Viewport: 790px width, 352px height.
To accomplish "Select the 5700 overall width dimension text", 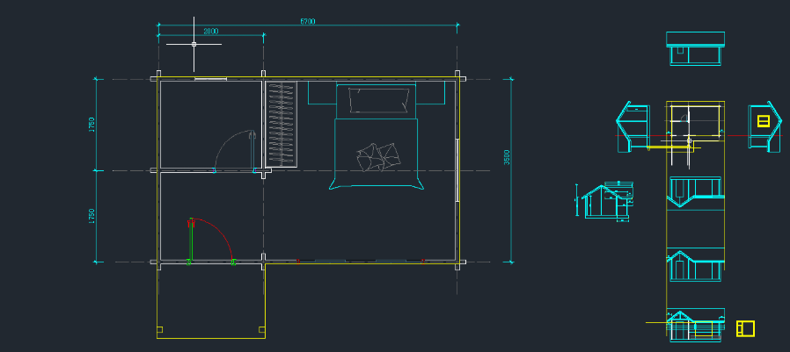I will pos(307,20).
